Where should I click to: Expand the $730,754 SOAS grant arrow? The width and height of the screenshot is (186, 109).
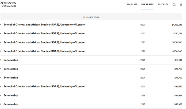click(x=1, y=34)
